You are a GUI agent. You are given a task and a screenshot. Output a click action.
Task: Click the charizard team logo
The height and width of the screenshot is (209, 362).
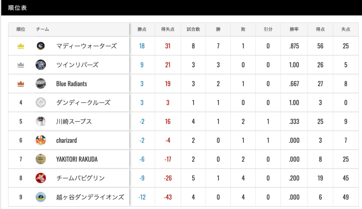41,140
